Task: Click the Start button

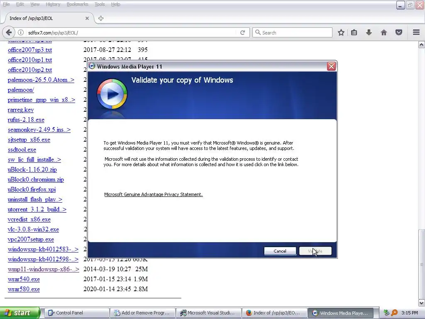Action: [20, 313]
